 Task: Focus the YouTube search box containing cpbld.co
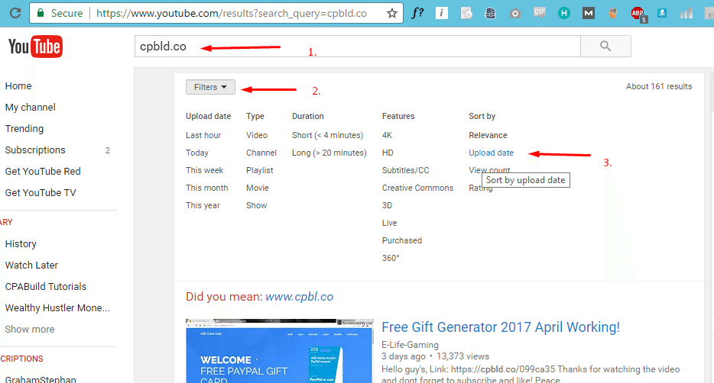[358, 46]
